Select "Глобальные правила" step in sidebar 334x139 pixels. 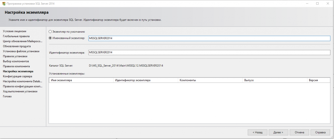pyautogui.click(x=16, y=36)
